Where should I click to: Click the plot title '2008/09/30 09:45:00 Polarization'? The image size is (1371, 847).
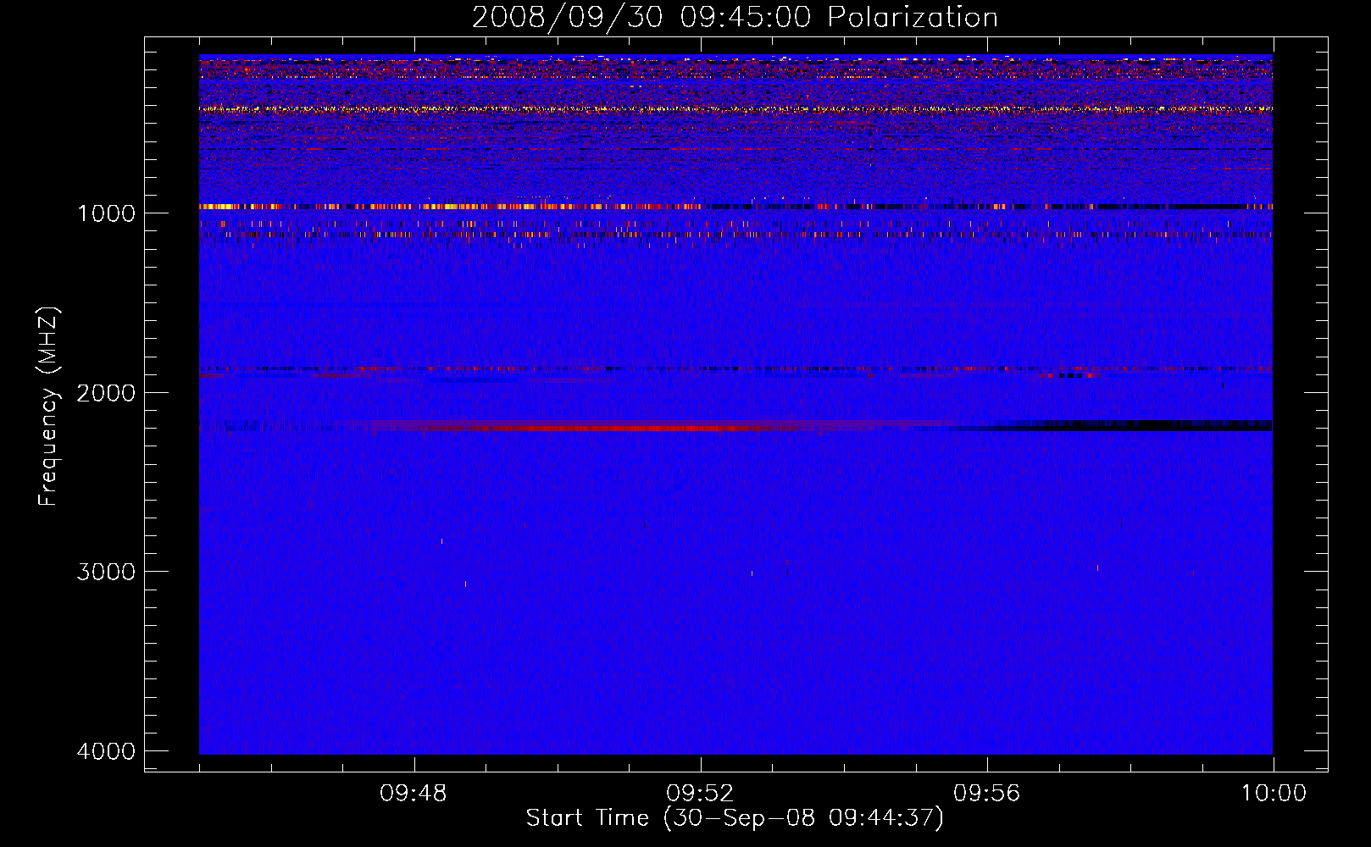click(735, 17)
